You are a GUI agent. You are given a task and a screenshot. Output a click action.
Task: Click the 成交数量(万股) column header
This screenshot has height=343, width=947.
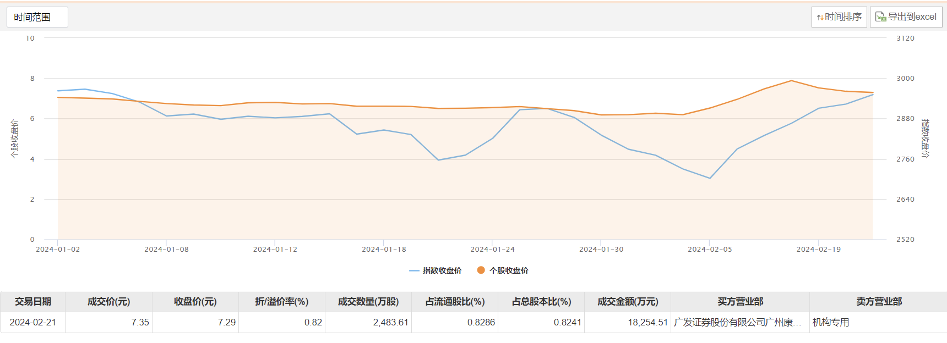368,302
